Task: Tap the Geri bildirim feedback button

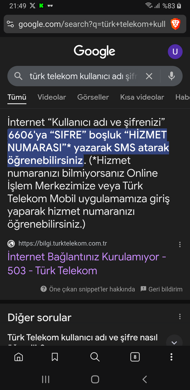Action: (161, 289)
